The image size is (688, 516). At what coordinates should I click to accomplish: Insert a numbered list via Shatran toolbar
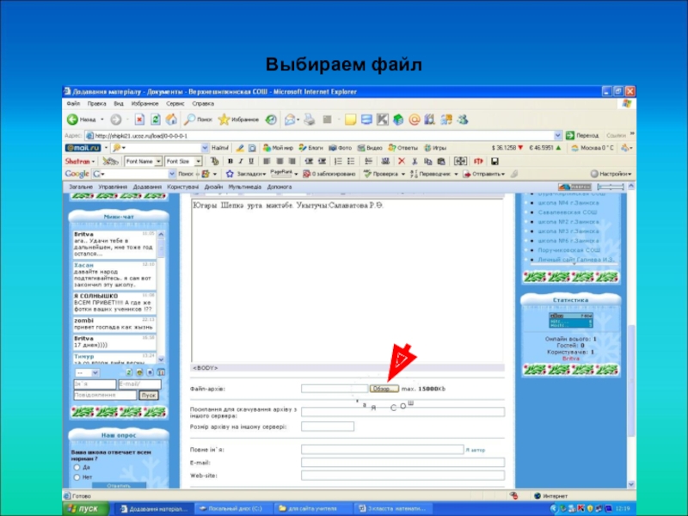(x=338, y=162)
